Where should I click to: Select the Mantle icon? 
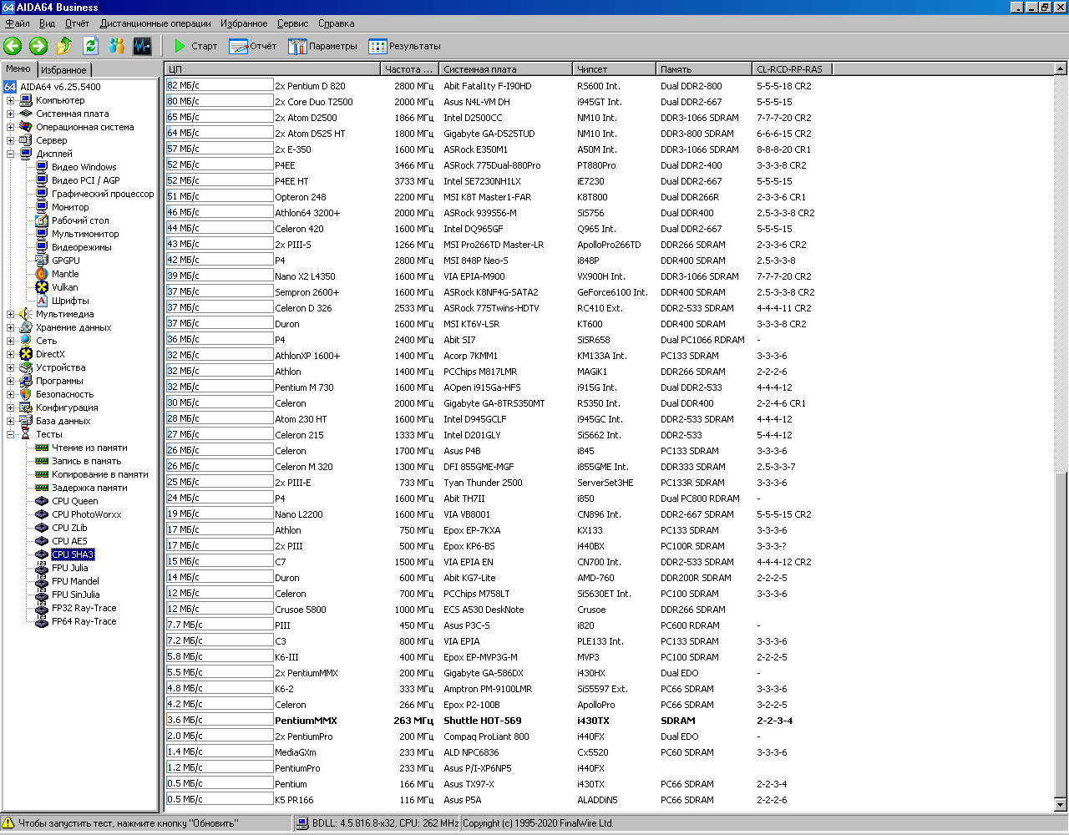coord(42,274)
